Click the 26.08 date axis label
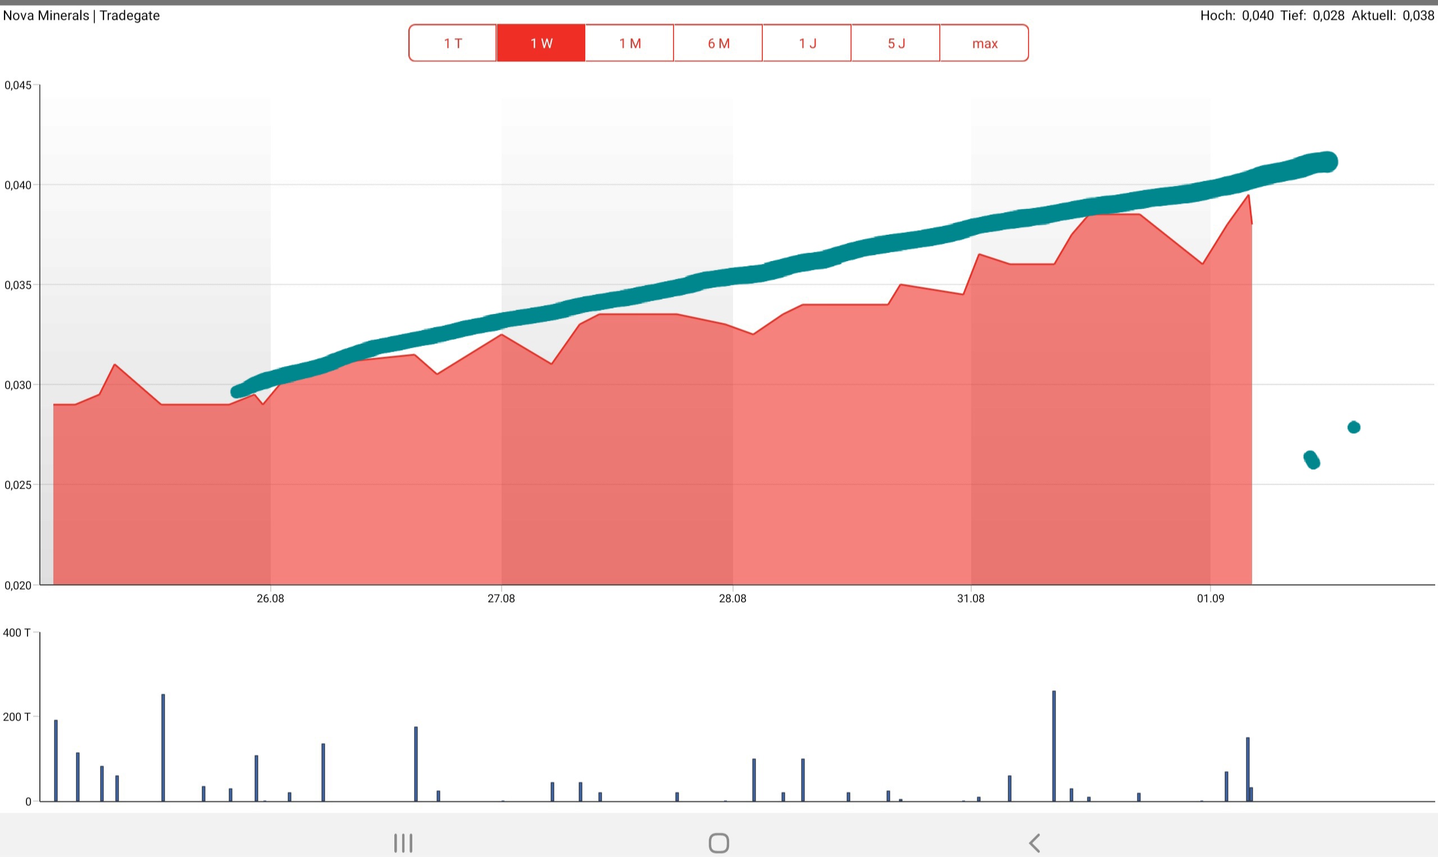This screenshot has height=857, width=1438. pos(270,598)
